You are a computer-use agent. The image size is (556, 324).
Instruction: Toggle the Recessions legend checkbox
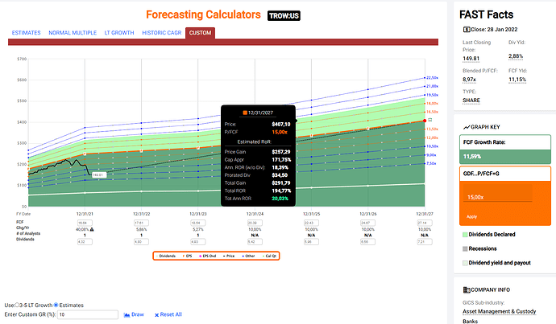pyautogui.click(x=463, y=248)
